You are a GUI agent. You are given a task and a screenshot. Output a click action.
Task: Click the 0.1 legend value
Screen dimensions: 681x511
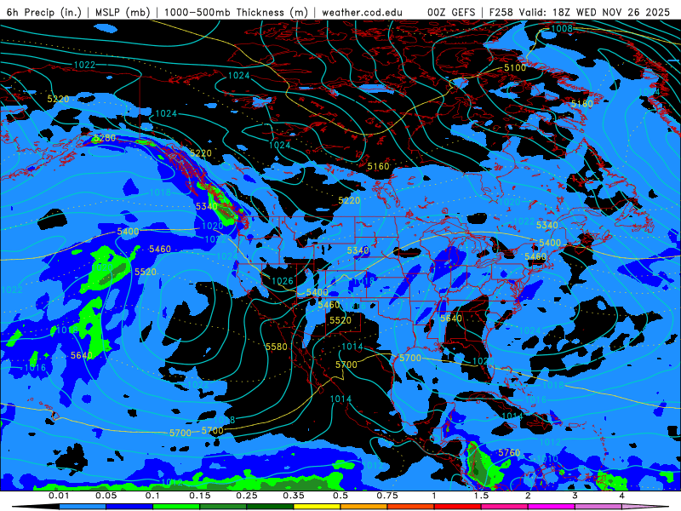point(153,496)
